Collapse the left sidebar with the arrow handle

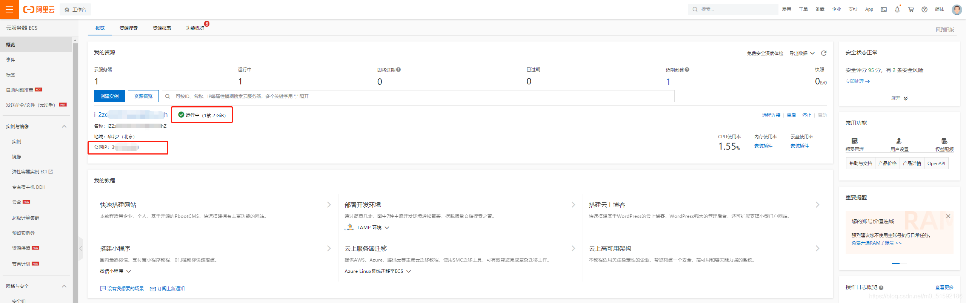pyautogui.click(x=81, y=248)
